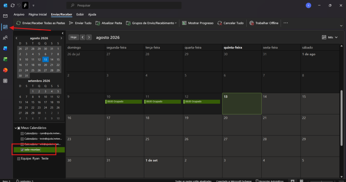
Task: Enable Equipe: Ryan Teste checkbox
Action: point(19,159)
